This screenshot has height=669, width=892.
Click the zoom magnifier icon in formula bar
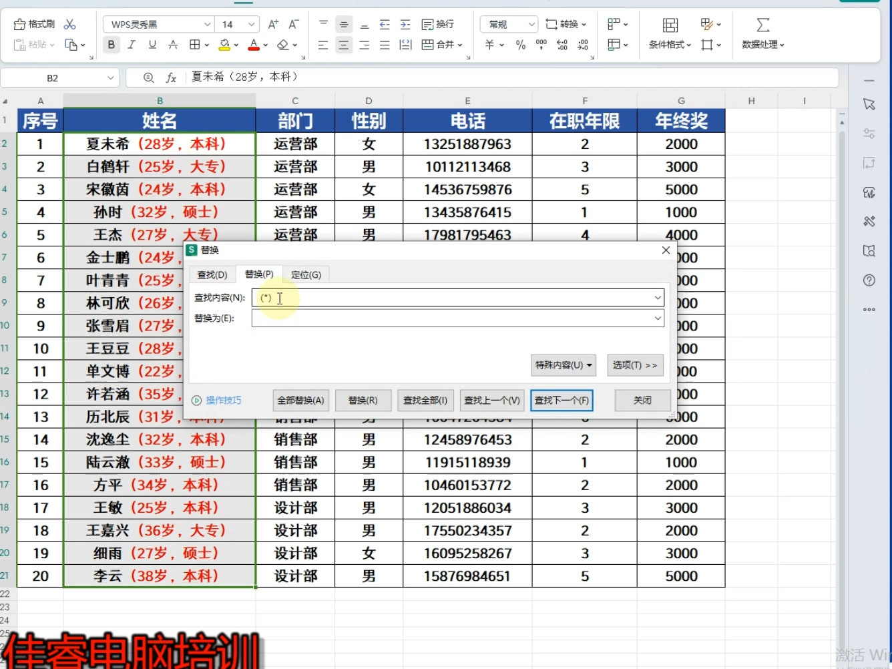tap(149, 78)
